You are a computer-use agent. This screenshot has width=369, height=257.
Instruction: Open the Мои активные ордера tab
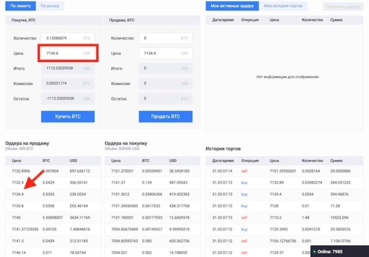(232, 6)
